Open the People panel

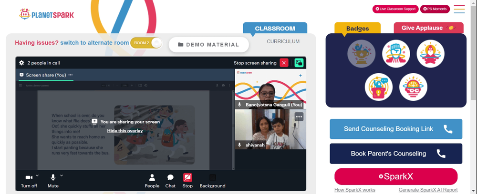pos(152,181)
